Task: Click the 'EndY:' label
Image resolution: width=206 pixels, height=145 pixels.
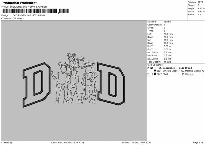Action: coord(150,49)
